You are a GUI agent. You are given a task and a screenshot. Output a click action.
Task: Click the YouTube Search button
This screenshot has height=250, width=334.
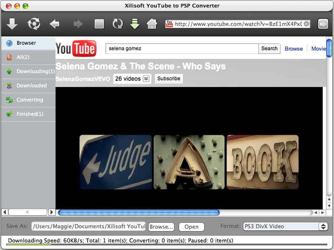click(269, 48)
